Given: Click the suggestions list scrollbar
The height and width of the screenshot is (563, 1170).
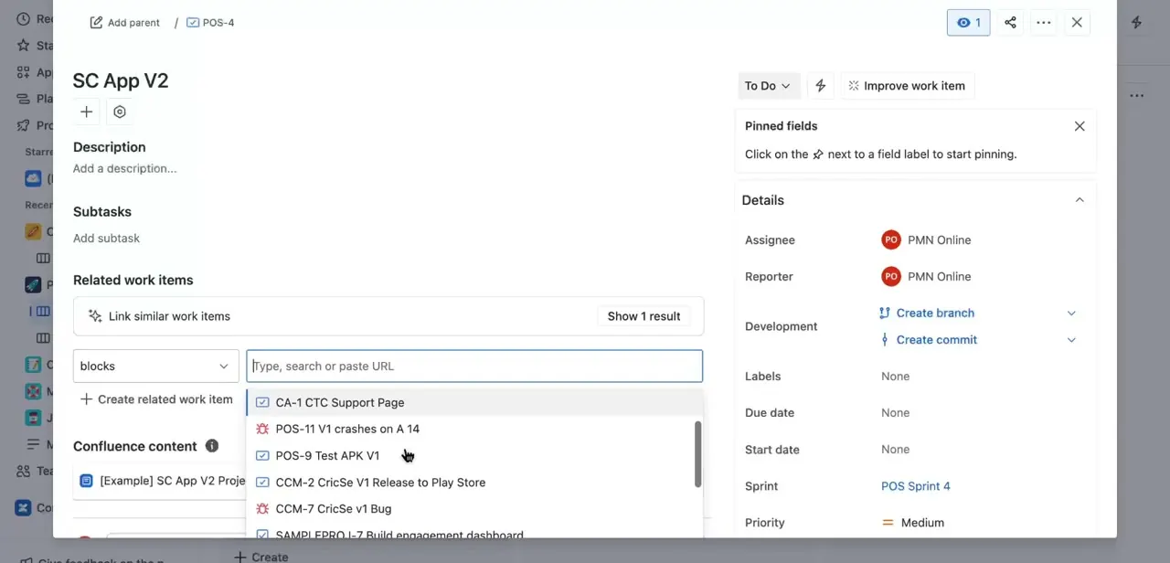Looking at the screenshot, I should pos(698,453).
